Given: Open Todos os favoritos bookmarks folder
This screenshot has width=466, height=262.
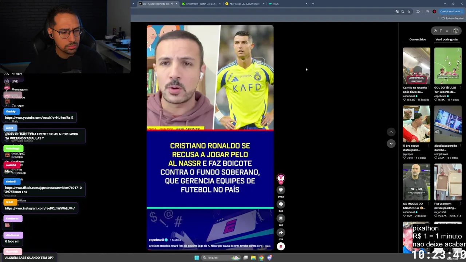Looking at the screenshot, I should [453, 18].
